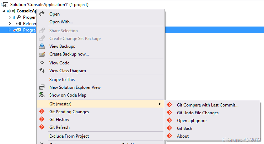Choose Open With... from context menu
This screenshot has width=264, height=144.
coord(61,22)
